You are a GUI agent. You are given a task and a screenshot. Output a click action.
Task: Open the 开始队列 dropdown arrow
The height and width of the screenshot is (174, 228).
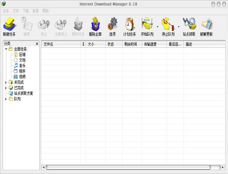(157, 27)
